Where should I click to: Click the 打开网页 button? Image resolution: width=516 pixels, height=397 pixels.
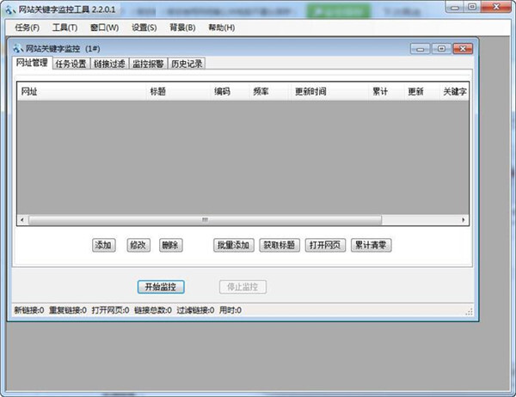pyautogui.click(x=325, y=245)
